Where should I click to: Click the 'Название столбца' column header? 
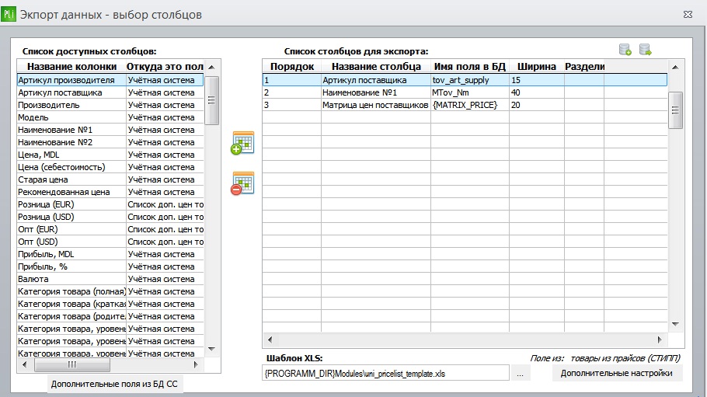point(376,66)
